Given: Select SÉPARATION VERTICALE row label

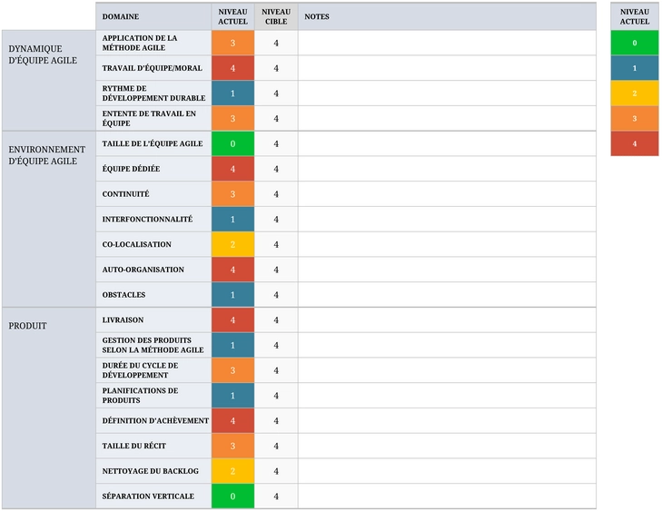Looking at the screenshot, I should pos(153,496).
